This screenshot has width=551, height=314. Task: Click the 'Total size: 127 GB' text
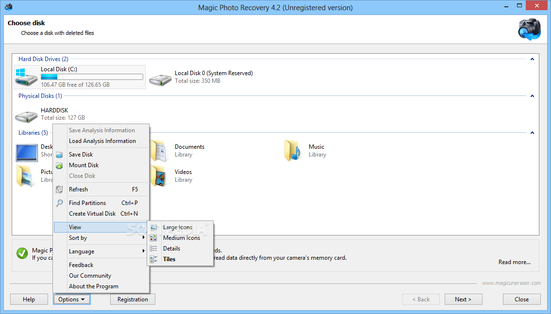pos(63,118)
